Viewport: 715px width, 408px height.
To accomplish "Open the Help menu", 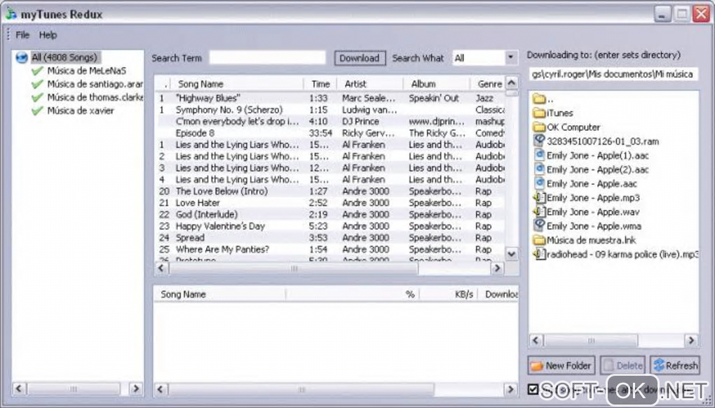I will point(48,35).
